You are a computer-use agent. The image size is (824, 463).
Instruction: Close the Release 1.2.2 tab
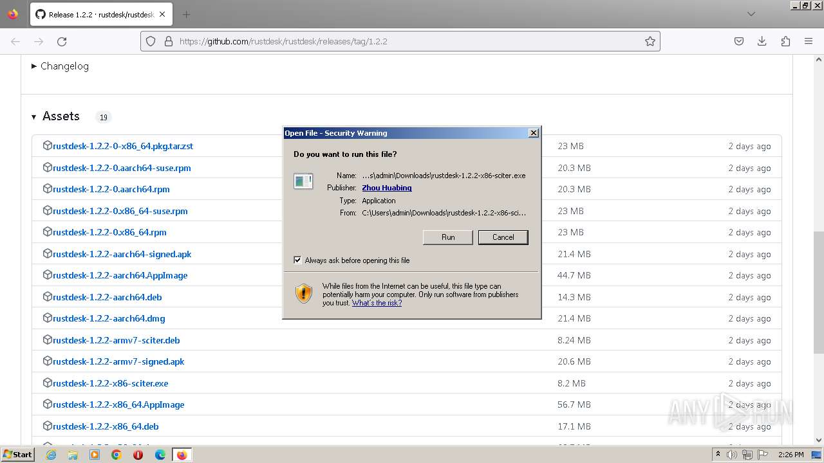(162, 14)
